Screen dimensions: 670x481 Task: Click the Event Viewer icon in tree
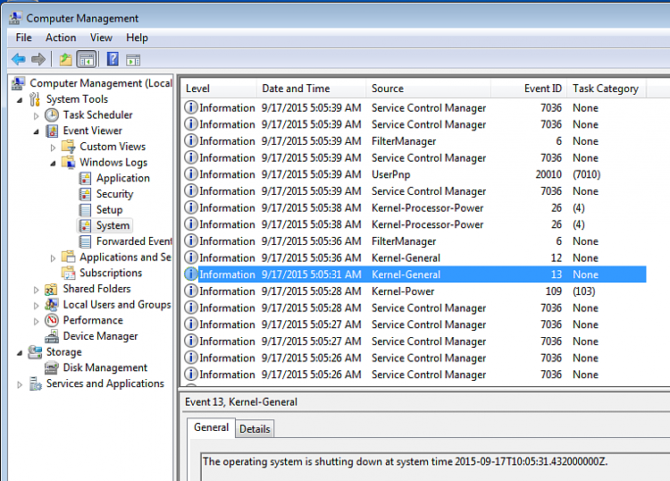pyautogui.click(x=52, y=131)
